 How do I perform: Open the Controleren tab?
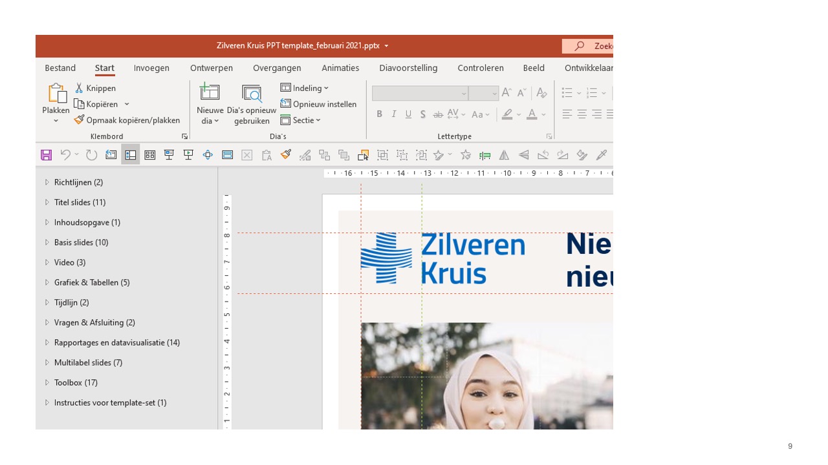pyautogui.click(x=481, y=68)
